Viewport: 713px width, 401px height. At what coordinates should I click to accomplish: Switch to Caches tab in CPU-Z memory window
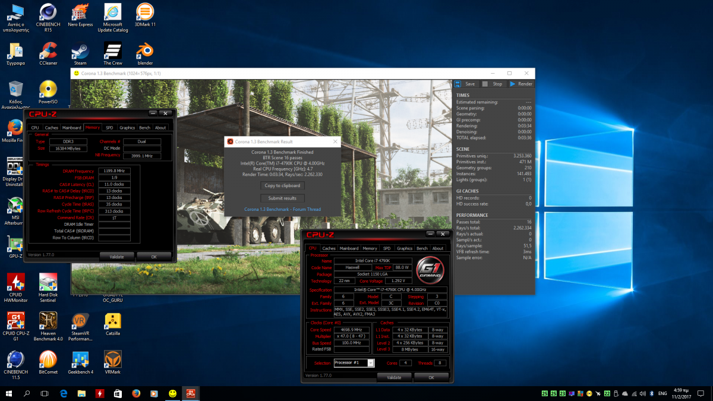pyautogui.click(x=52, y=128)
